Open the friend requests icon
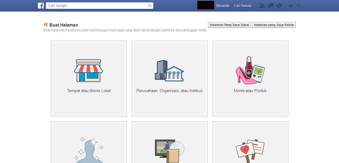Viewport: 339px width, 163px height. [x=262, y=6]
